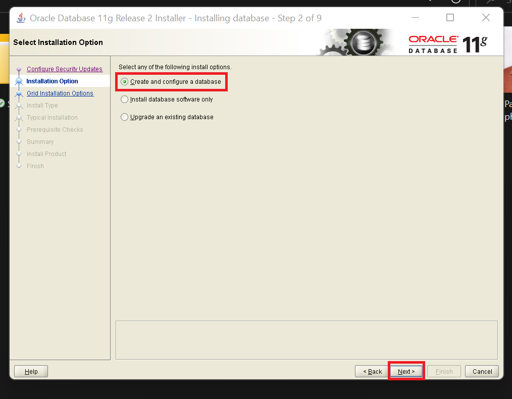Click the Grid Installation Options step bullet
This screenshot has width=512, height=399.
tap(19, 93)
